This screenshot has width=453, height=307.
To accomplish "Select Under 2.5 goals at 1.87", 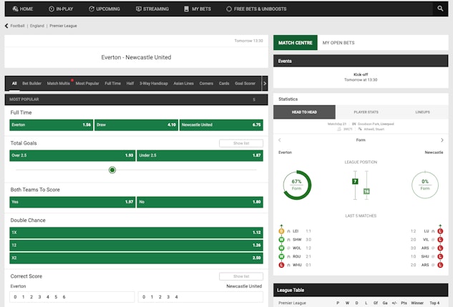I will 200,155.
